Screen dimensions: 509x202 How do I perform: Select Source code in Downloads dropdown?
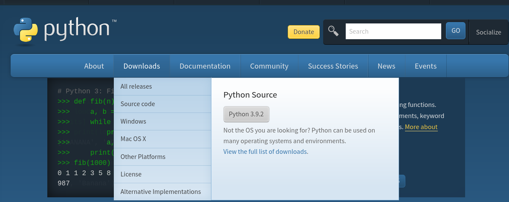162,104
